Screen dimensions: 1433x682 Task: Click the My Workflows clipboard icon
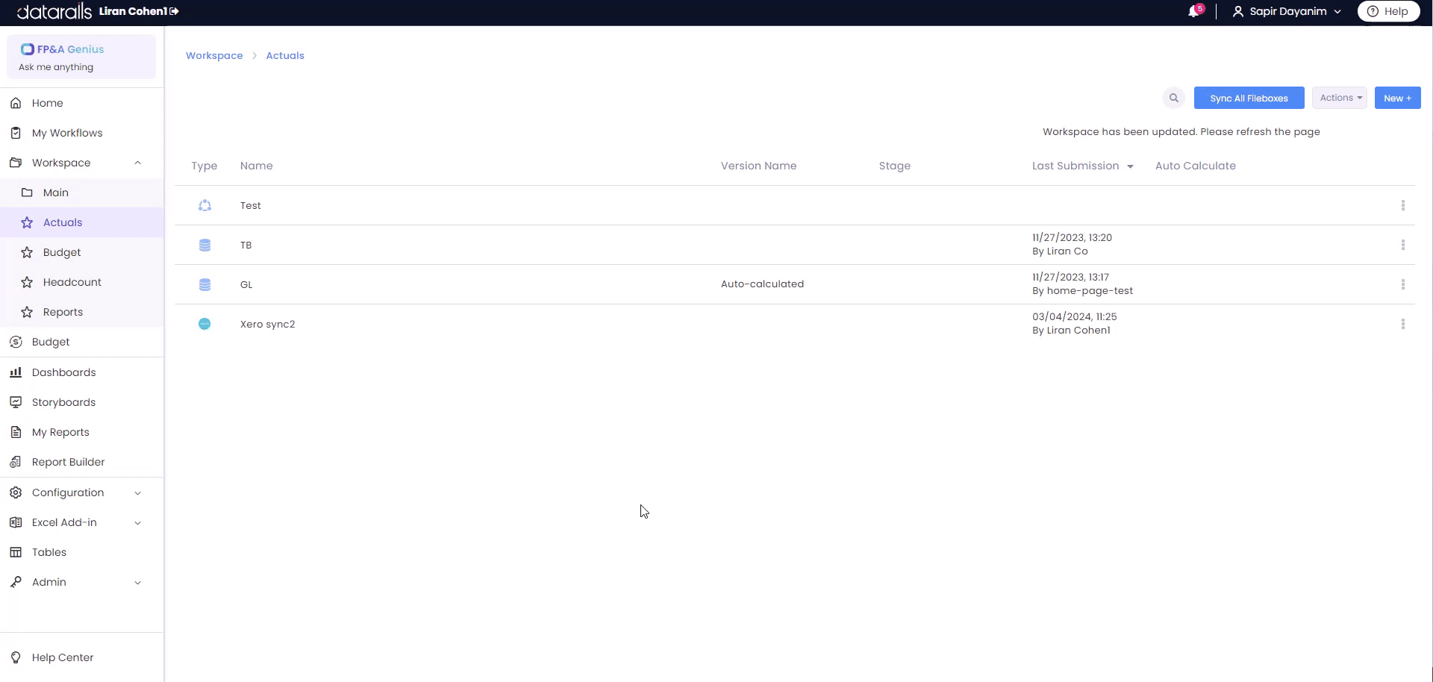(16, 133)
